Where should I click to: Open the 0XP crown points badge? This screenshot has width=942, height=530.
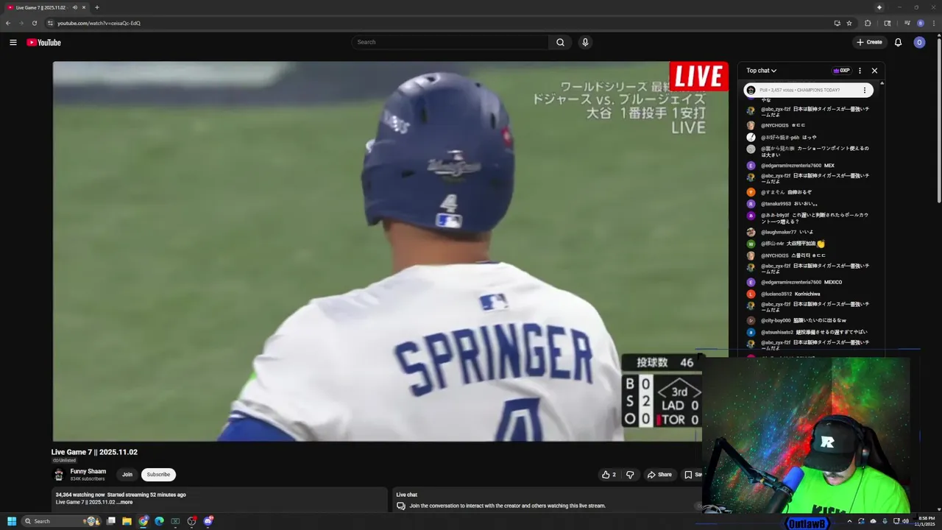[x=841, y=71]
